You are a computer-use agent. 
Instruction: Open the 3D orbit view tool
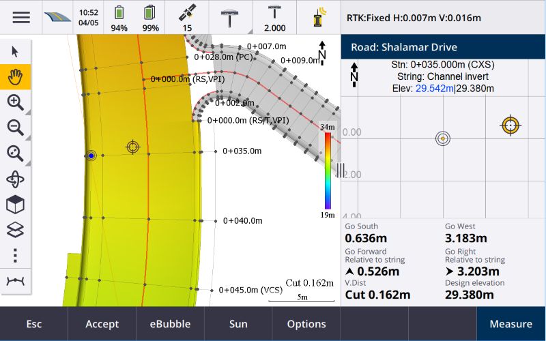click(x=15, y=179)
